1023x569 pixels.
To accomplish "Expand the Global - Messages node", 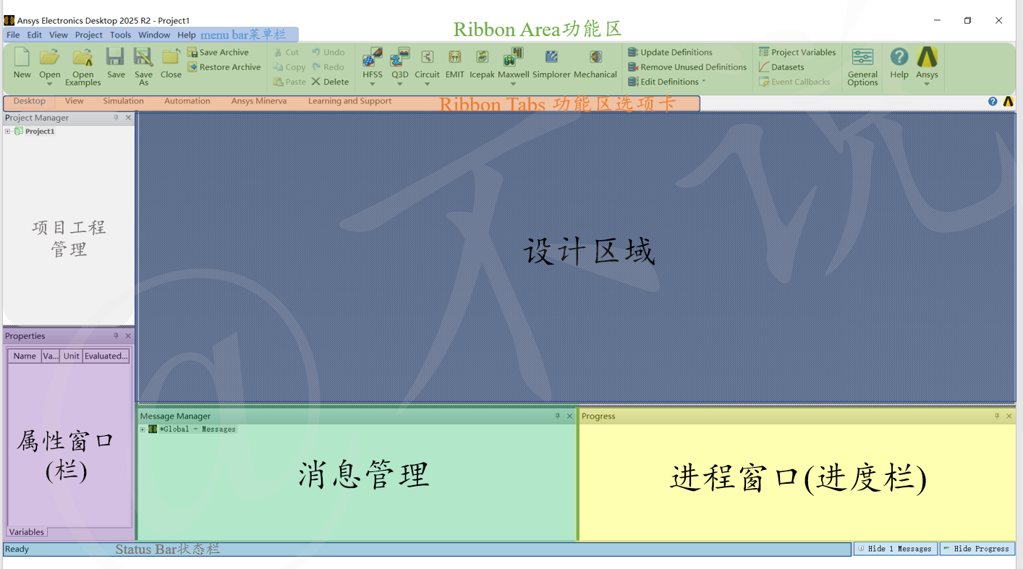I will 143,429.
